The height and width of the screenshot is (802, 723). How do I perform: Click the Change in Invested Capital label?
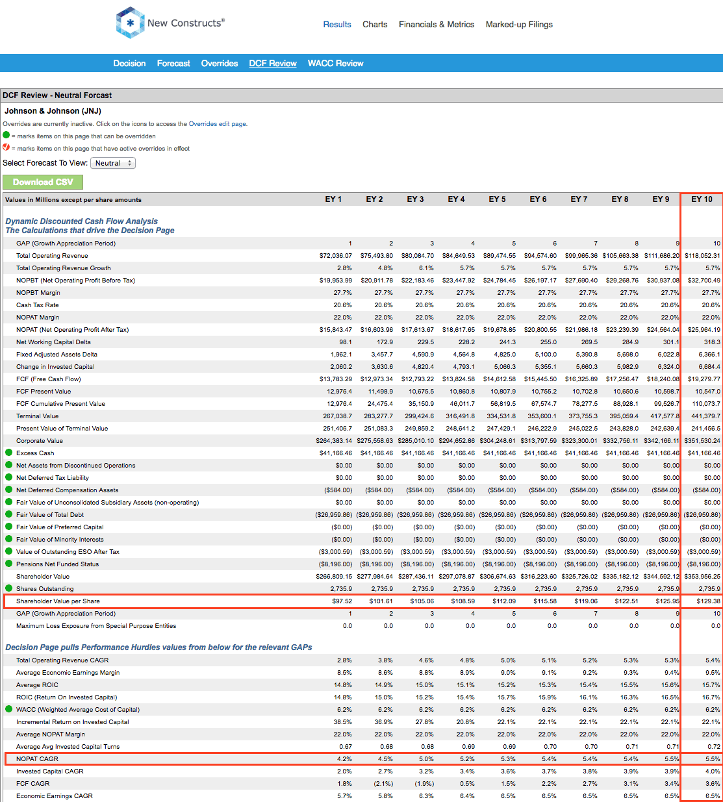pos(55,367)
